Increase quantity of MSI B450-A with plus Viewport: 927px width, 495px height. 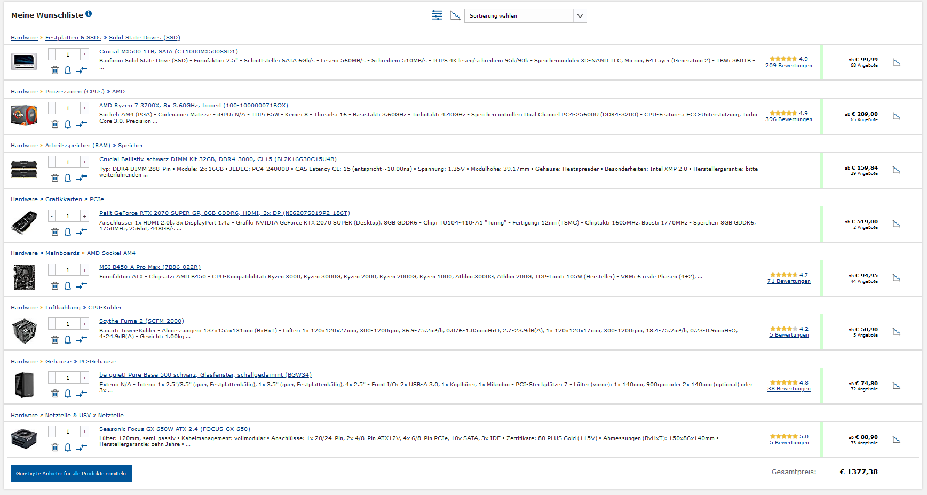tap(84, 270)
